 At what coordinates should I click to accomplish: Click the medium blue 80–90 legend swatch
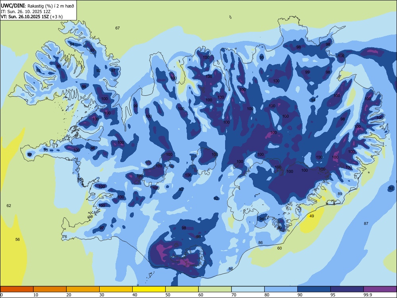click(281, 289)
